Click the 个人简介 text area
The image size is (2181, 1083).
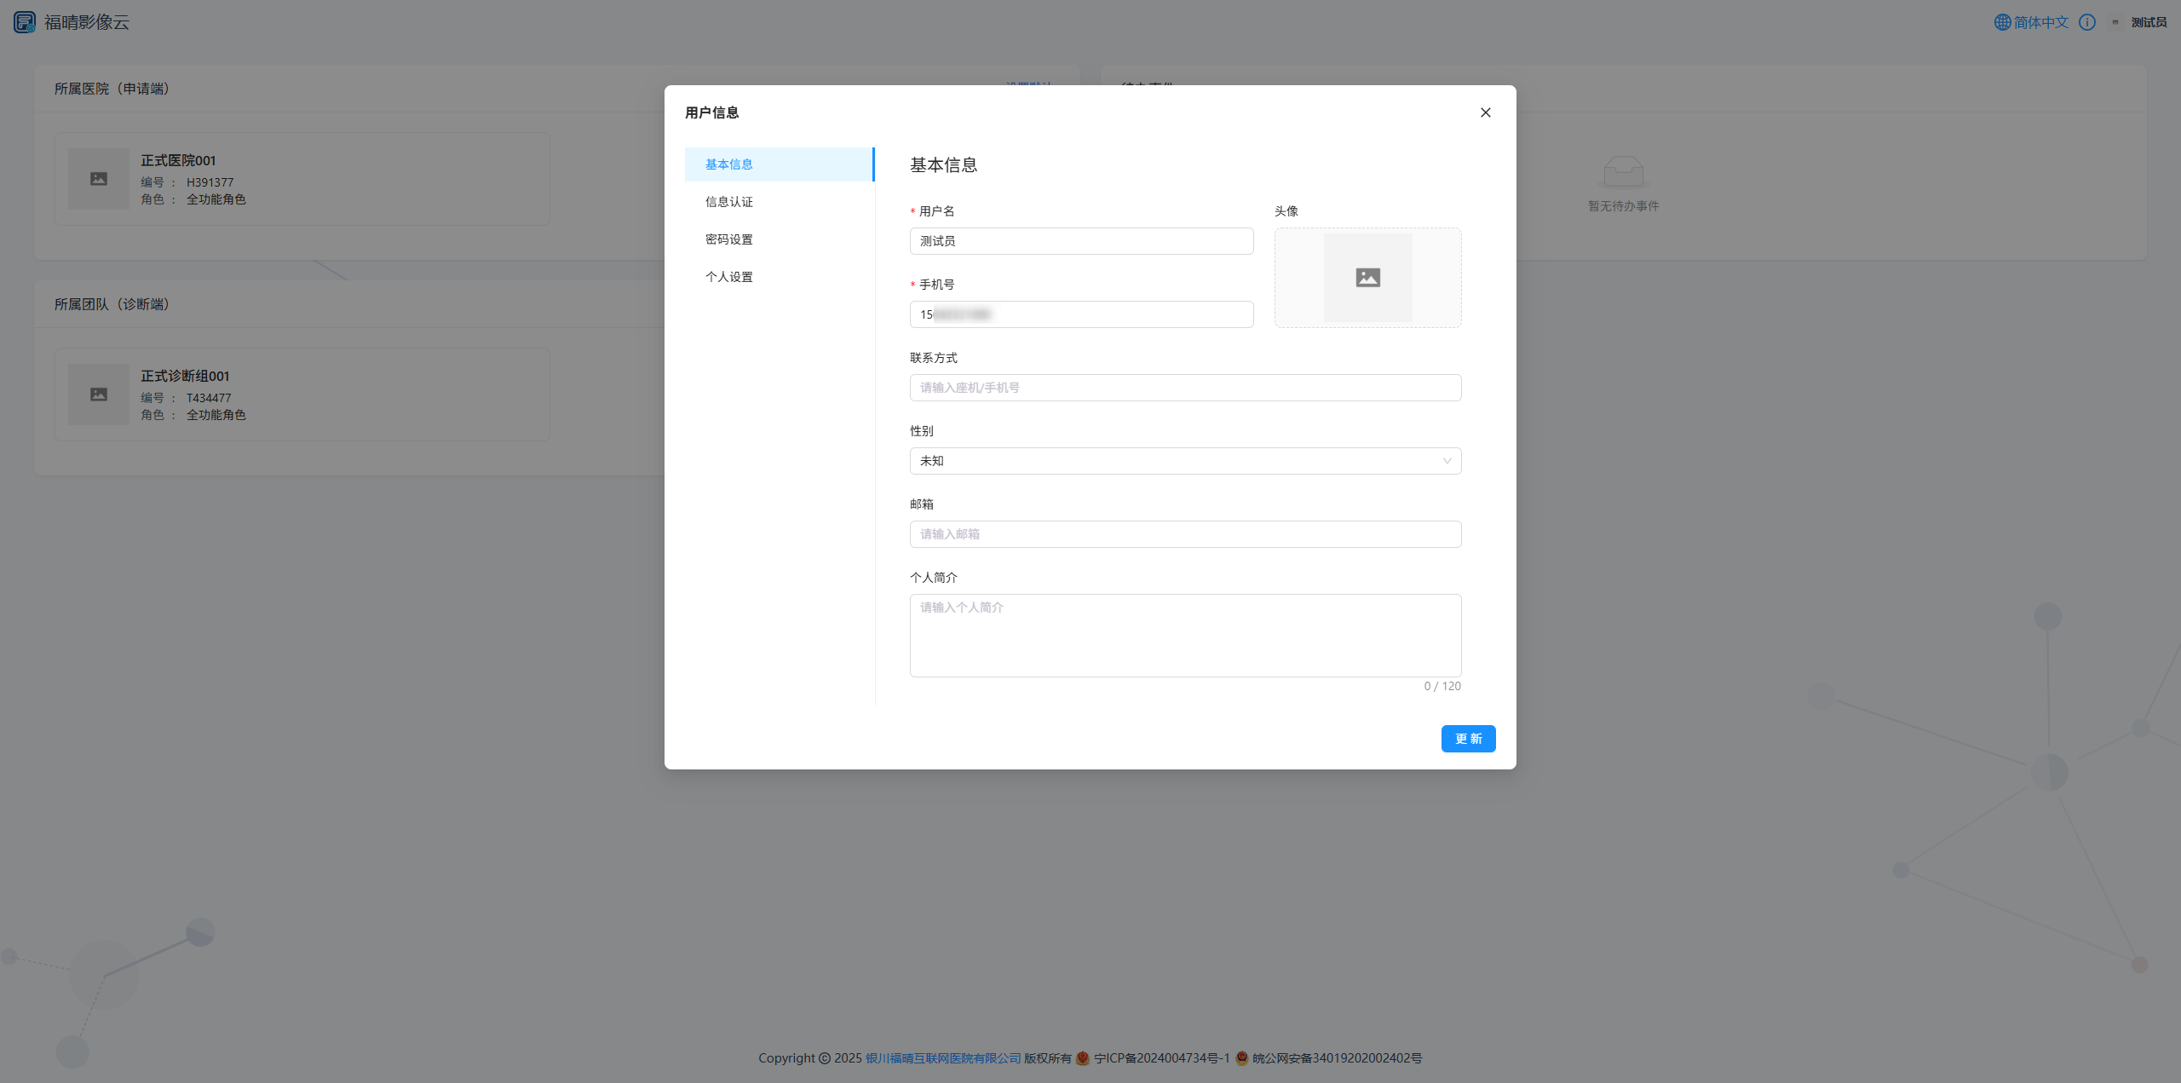[1184, 636]
